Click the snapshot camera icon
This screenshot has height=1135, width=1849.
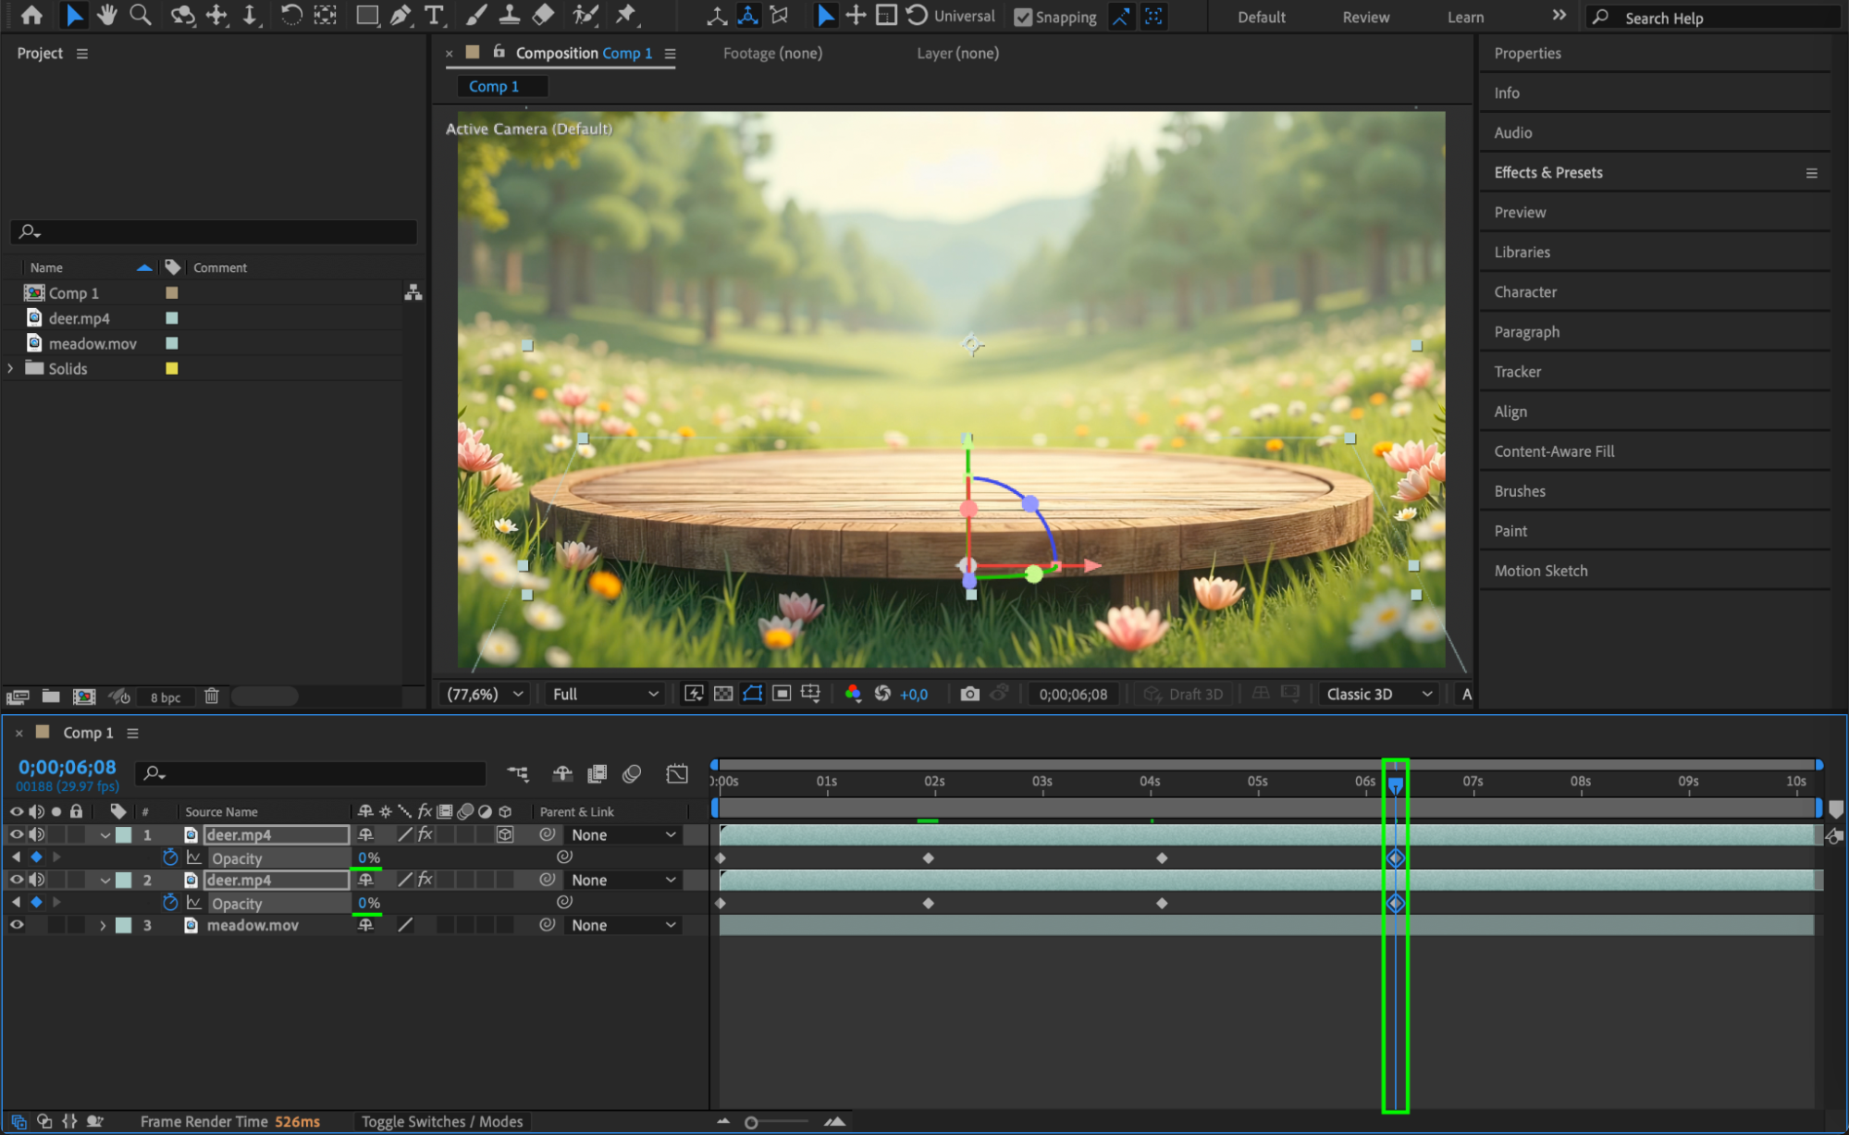tap(969, 694)
